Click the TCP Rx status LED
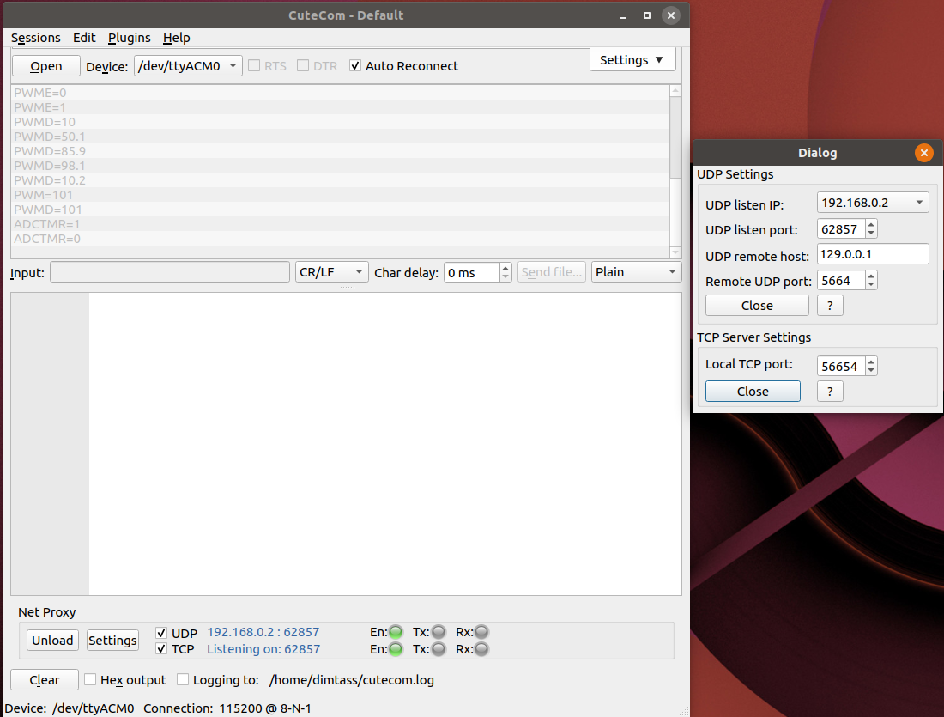 tap(481, 649)
